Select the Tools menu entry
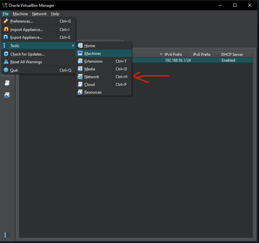The height and width of the screenshot is (243, 259). point(38,46)
